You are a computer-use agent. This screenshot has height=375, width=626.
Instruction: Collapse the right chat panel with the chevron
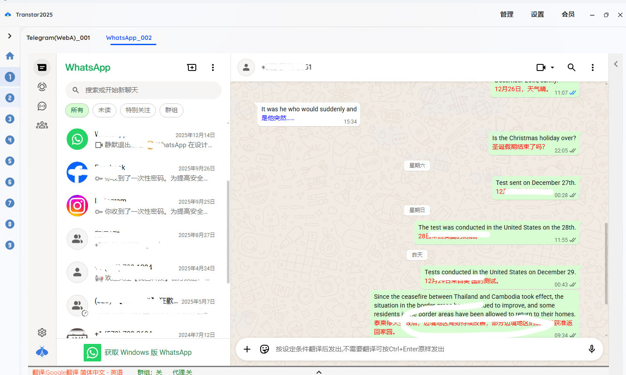point(616,64)
